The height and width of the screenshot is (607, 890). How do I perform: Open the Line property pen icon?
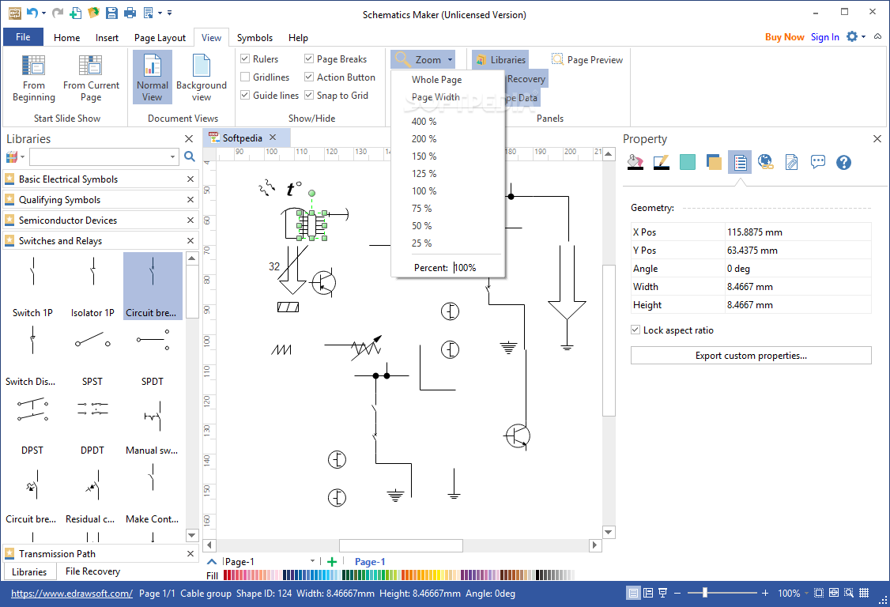662,162
